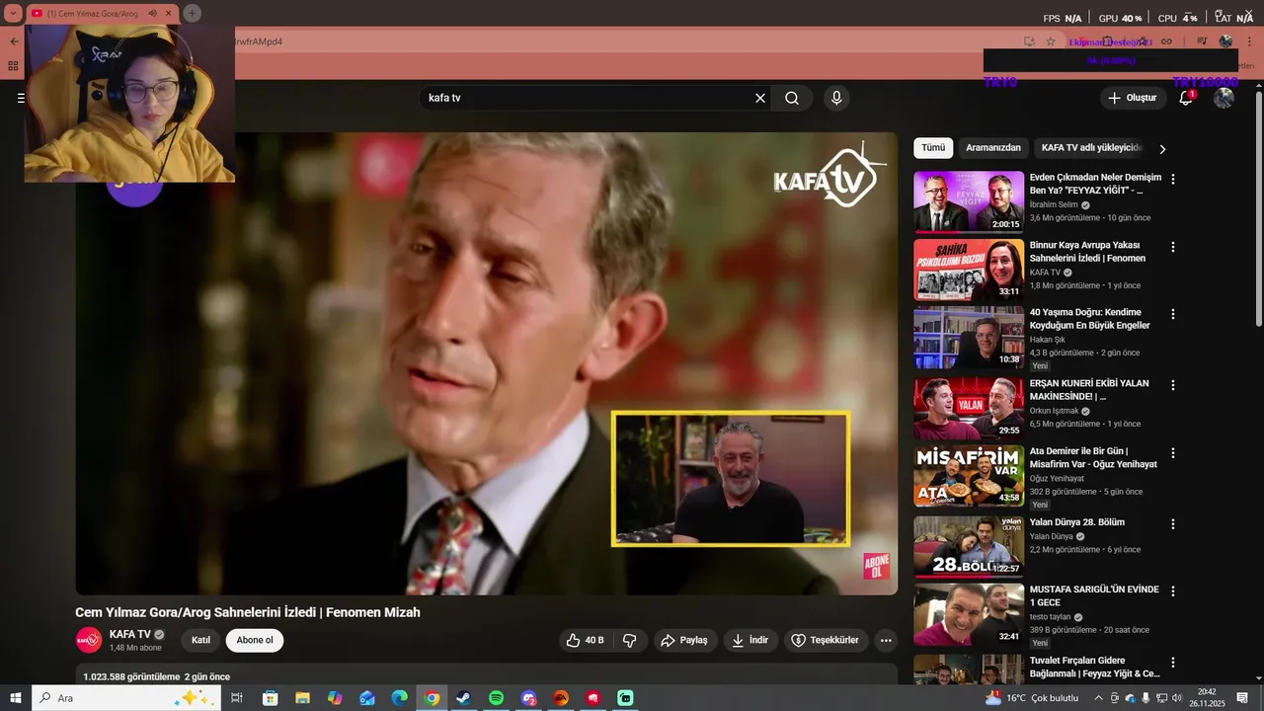Click ABONE OL overlay in video
This screenshot has height=711, width=1264.
[x=877, y=566]
